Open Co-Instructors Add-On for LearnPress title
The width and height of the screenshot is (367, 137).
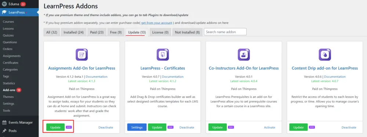[x=244, y=68]
